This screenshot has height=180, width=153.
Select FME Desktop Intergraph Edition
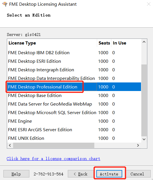coord(74,70)
